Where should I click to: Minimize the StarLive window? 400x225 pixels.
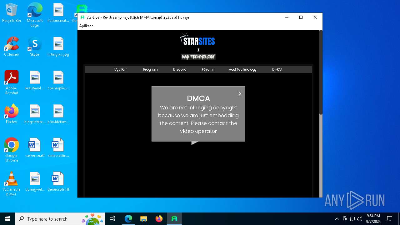click(x=287, y=17)
